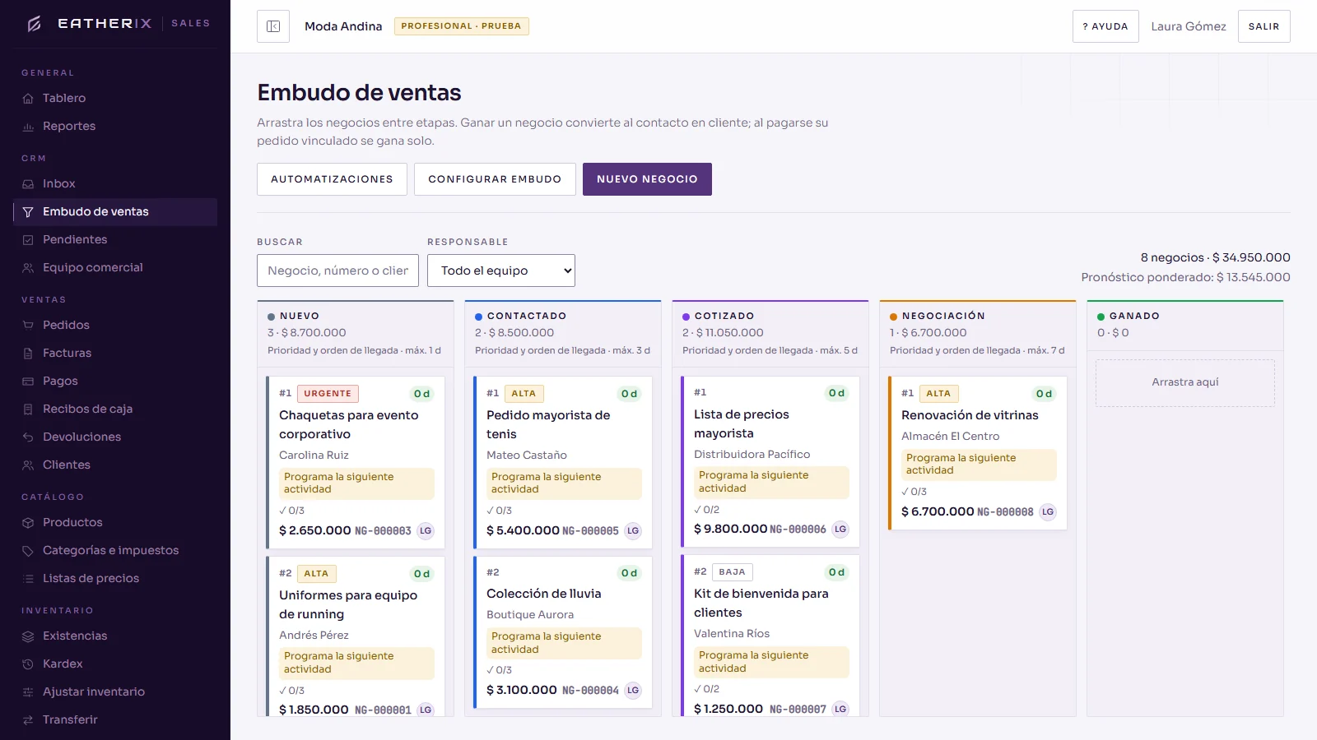Click Configurar embudo
The width and height of the screenshot is (1317, 740).
495,179
